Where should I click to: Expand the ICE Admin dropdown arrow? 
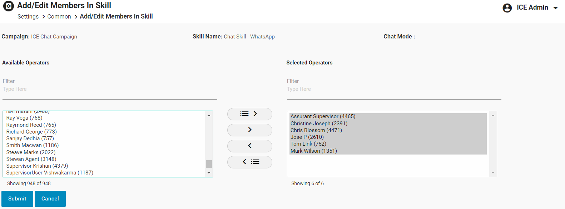(x=555, y=8)
